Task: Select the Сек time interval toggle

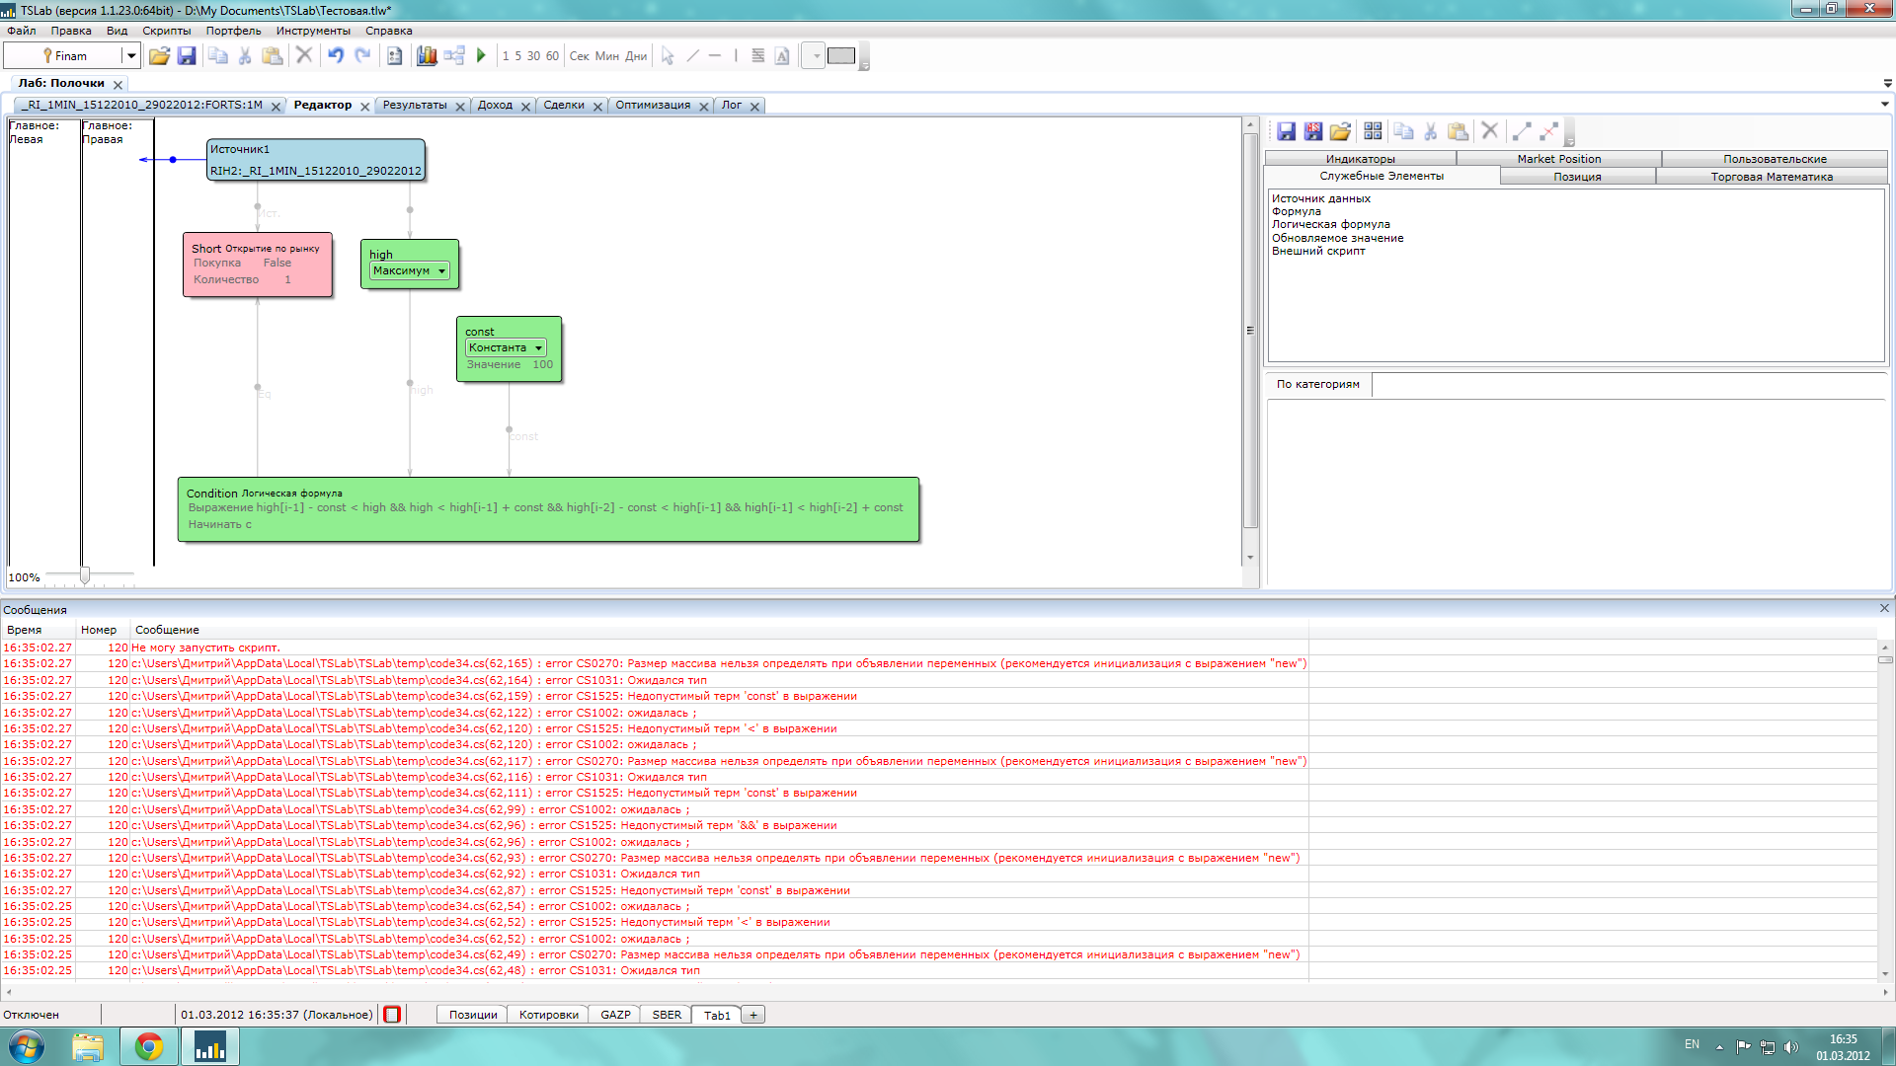Action: (580, 56)
